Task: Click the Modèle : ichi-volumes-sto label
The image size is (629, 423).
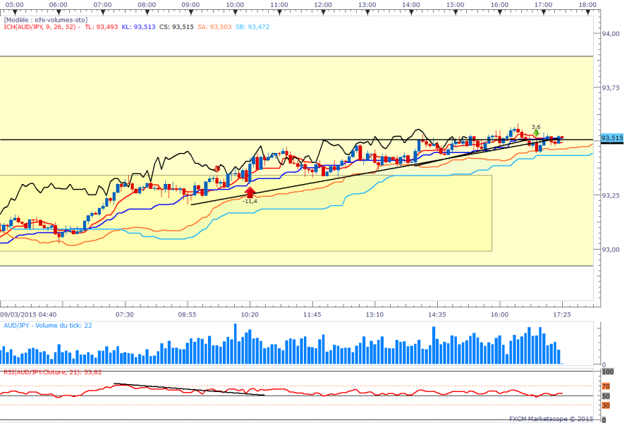Action: point(45,20)
